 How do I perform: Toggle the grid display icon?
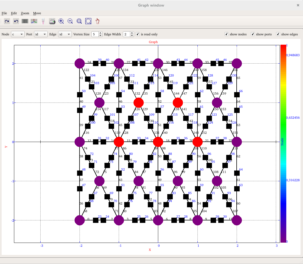point(25,21)
